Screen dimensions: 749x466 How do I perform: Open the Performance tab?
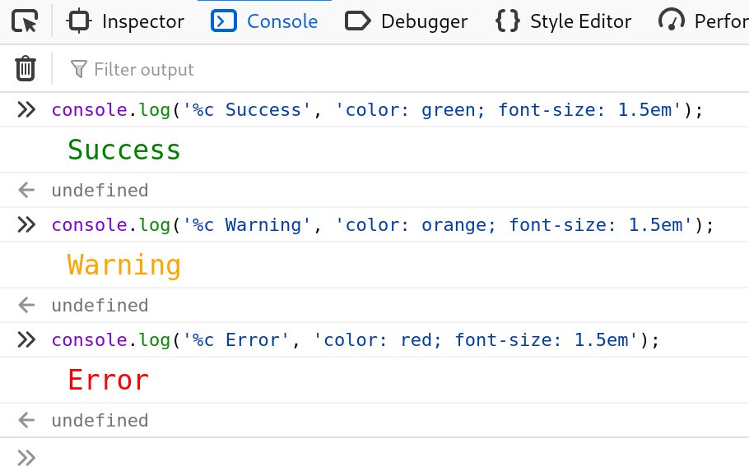coord(702,21)
